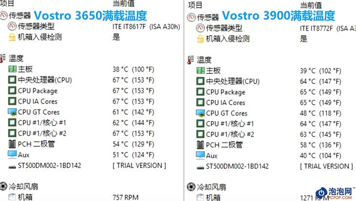Select the right 传感器类型 gauge icon

coord(200,28)
